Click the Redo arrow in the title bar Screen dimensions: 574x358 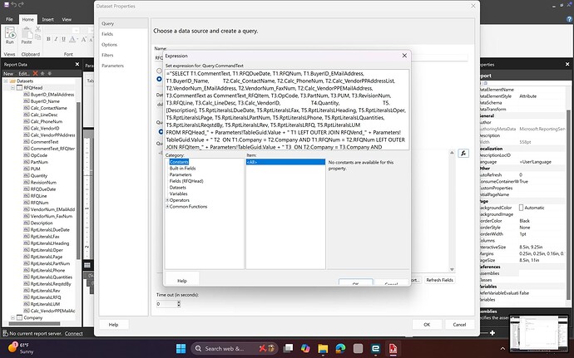pos(21,4)
